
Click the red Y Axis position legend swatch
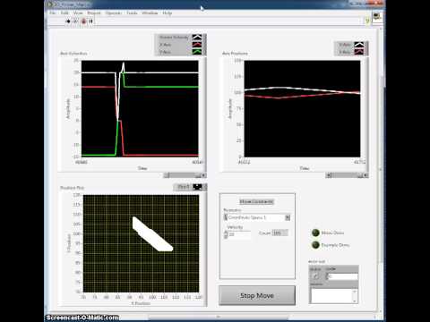[x=359, y=52]
